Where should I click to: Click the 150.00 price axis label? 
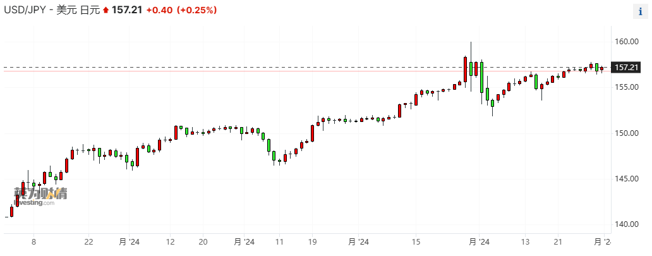pyautogui.click(x=625, y=133)
